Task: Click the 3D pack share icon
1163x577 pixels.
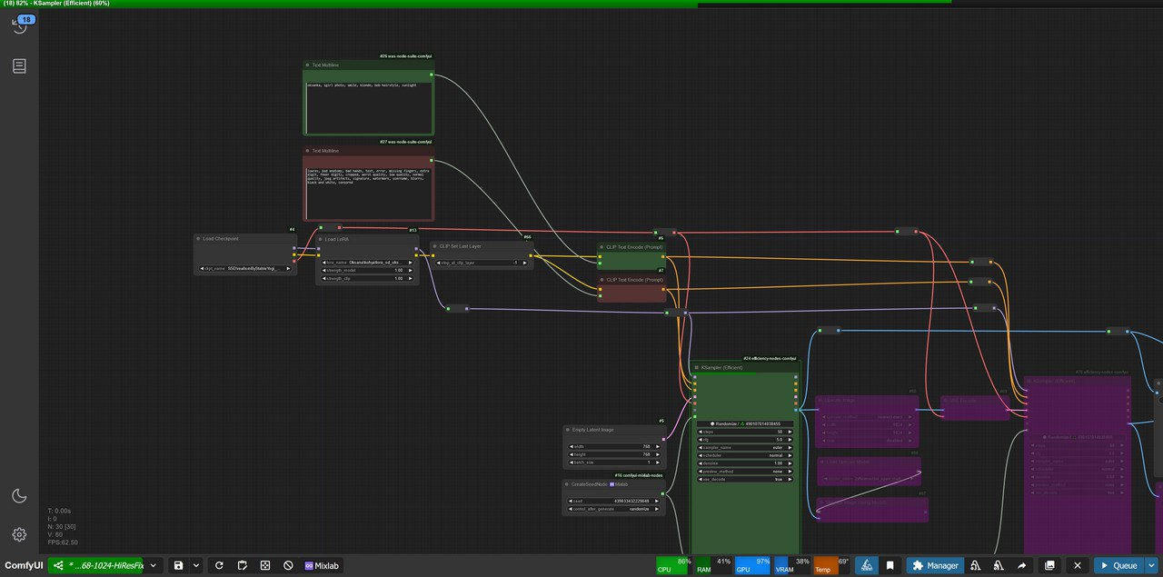Action: pos(867,565)
